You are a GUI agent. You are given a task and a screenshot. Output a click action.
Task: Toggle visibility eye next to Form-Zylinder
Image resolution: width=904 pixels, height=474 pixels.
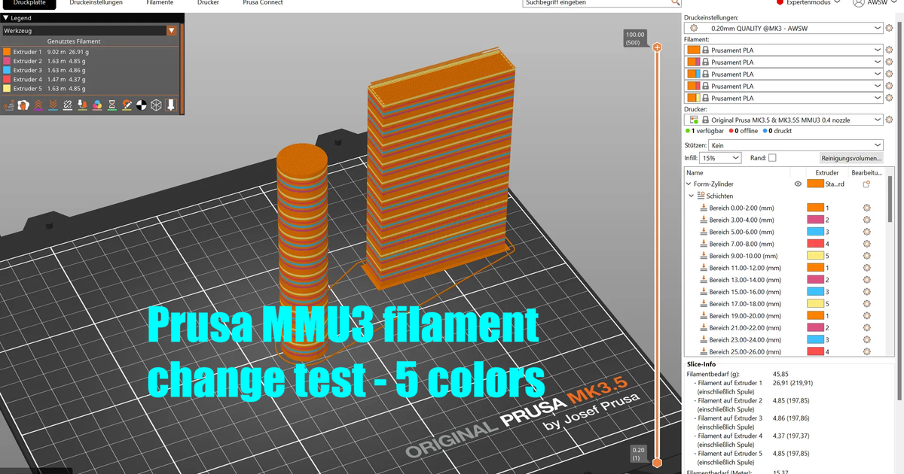[798, 184]
